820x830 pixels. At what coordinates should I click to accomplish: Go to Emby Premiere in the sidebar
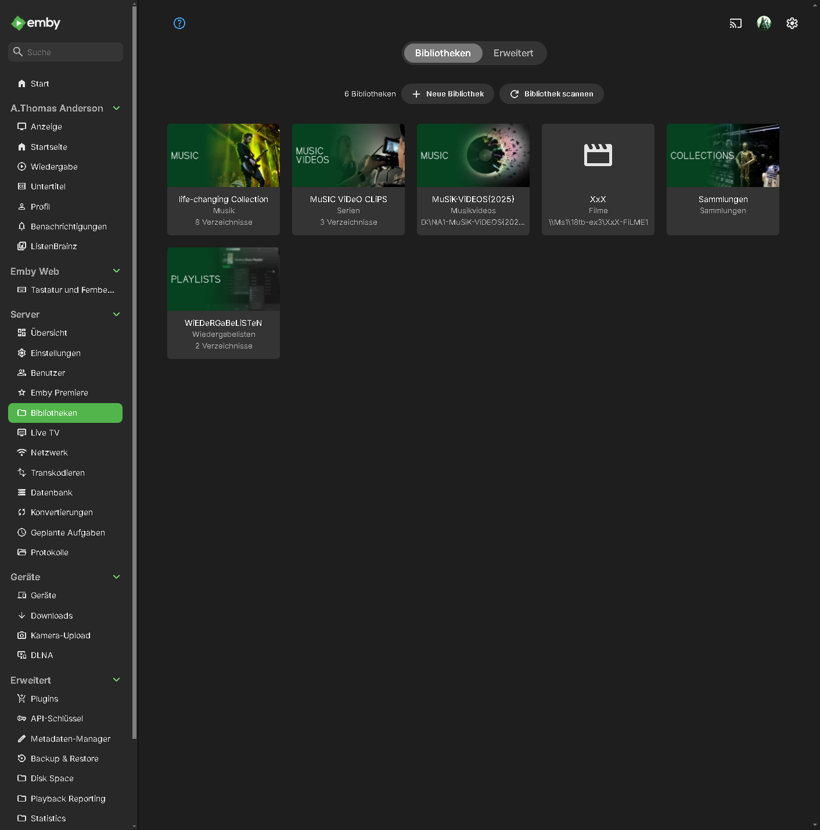point(59,393)
